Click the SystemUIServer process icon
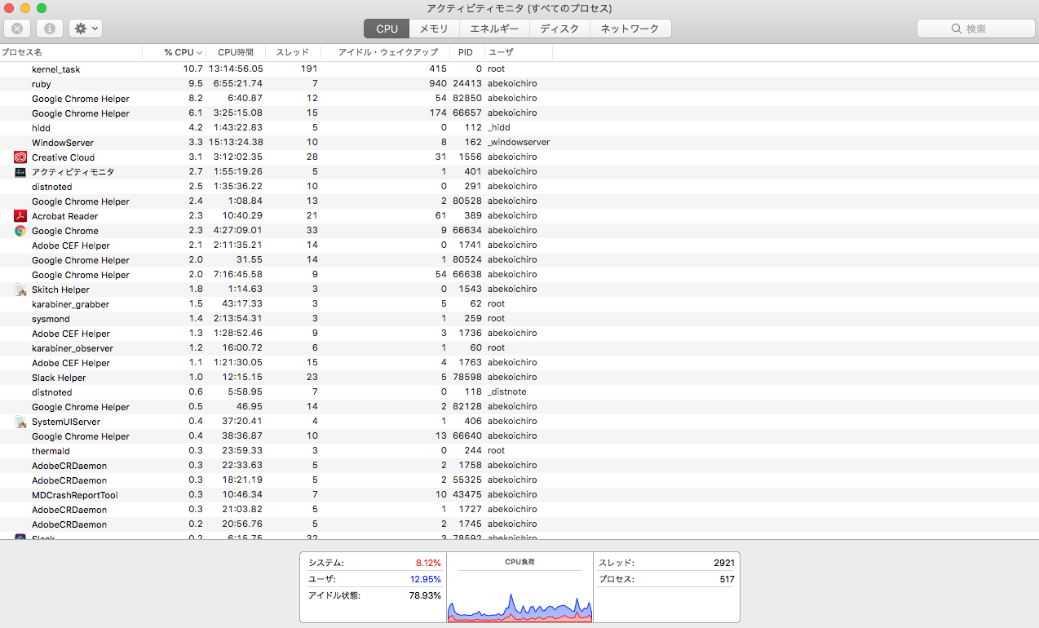The width and height of the screenshot is (1039, 628). click(x=20, y=422)
